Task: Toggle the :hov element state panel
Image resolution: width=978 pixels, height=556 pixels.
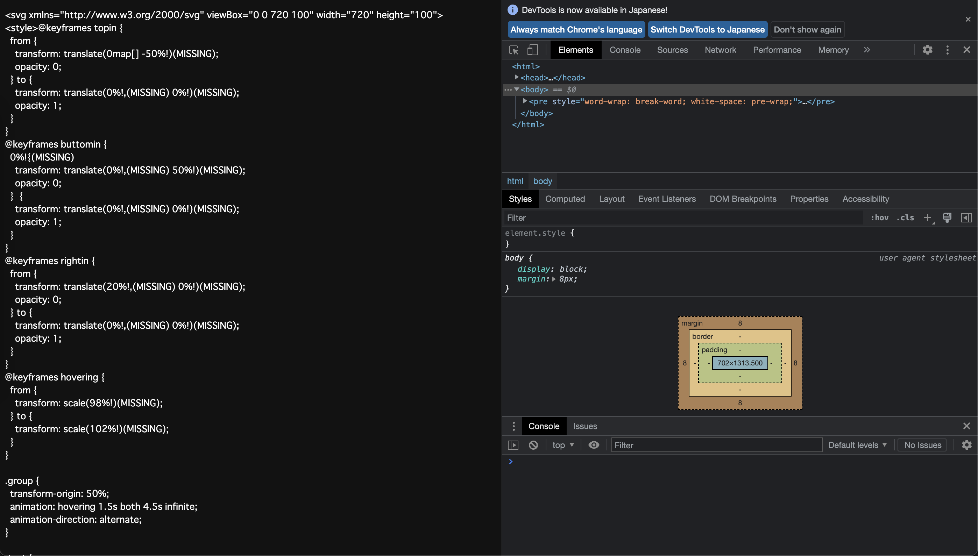Action: (x=879, y=218)
